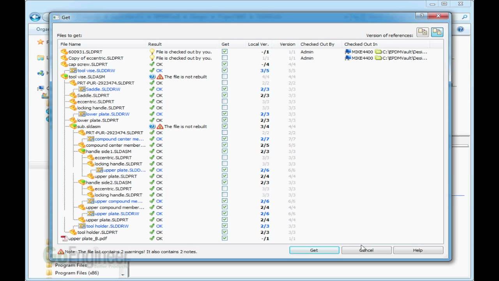Viewport: 499px width, 281px height.
Task: Check the Get checkbox for Copy of eccentric.SLDPRT
Action: pyautogui.click(x=225, y=58)
